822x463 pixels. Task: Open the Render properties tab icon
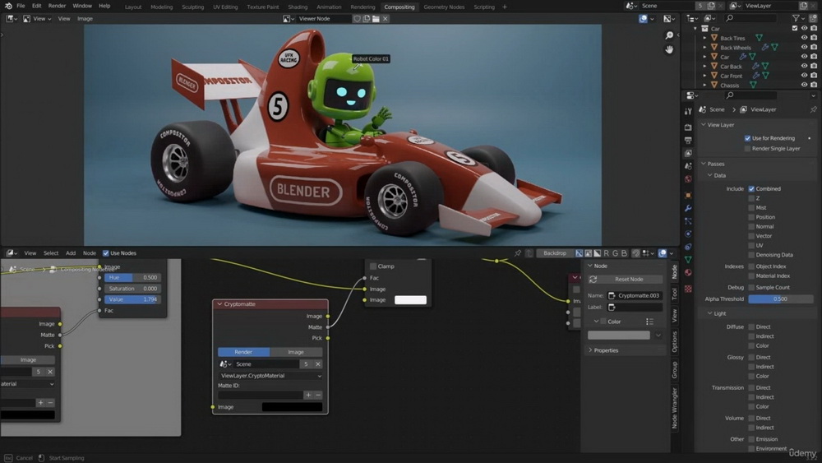click(688, 127)
